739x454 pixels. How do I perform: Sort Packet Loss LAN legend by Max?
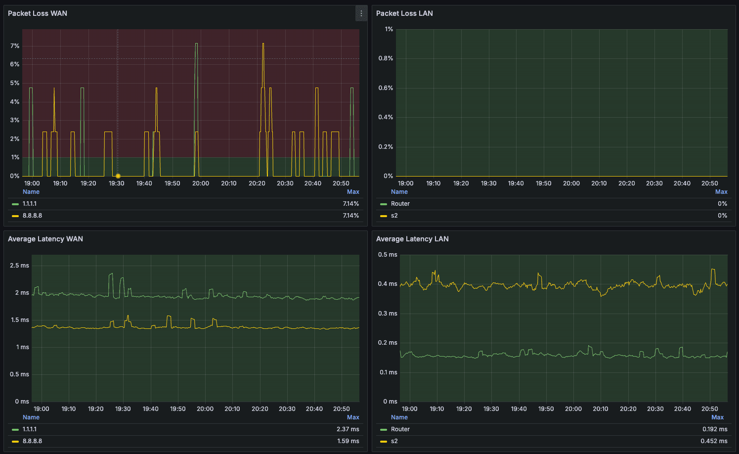[x=721, y=192]
